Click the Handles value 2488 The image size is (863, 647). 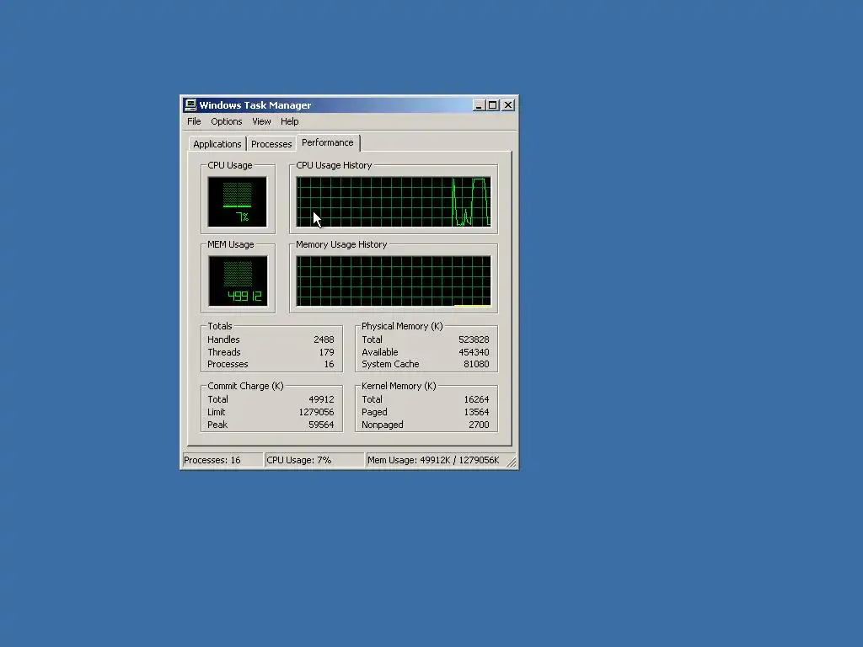click(324, 340)
